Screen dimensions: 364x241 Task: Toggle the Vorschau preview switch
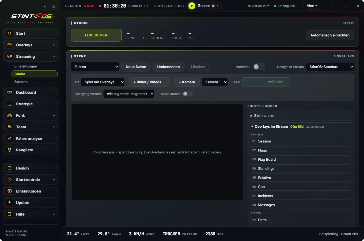click(259, 67)
